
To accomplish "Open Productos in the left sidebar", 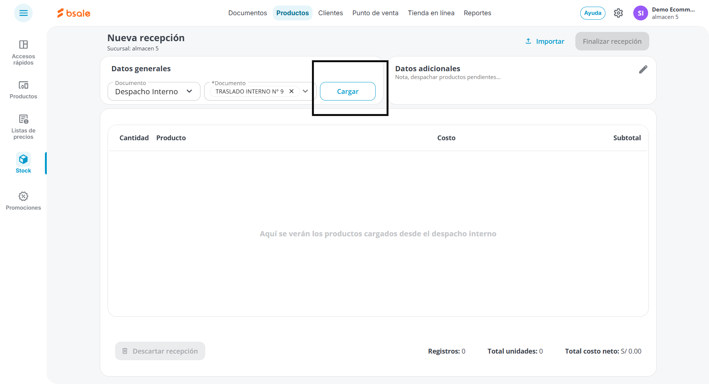I will click(23, 90).
